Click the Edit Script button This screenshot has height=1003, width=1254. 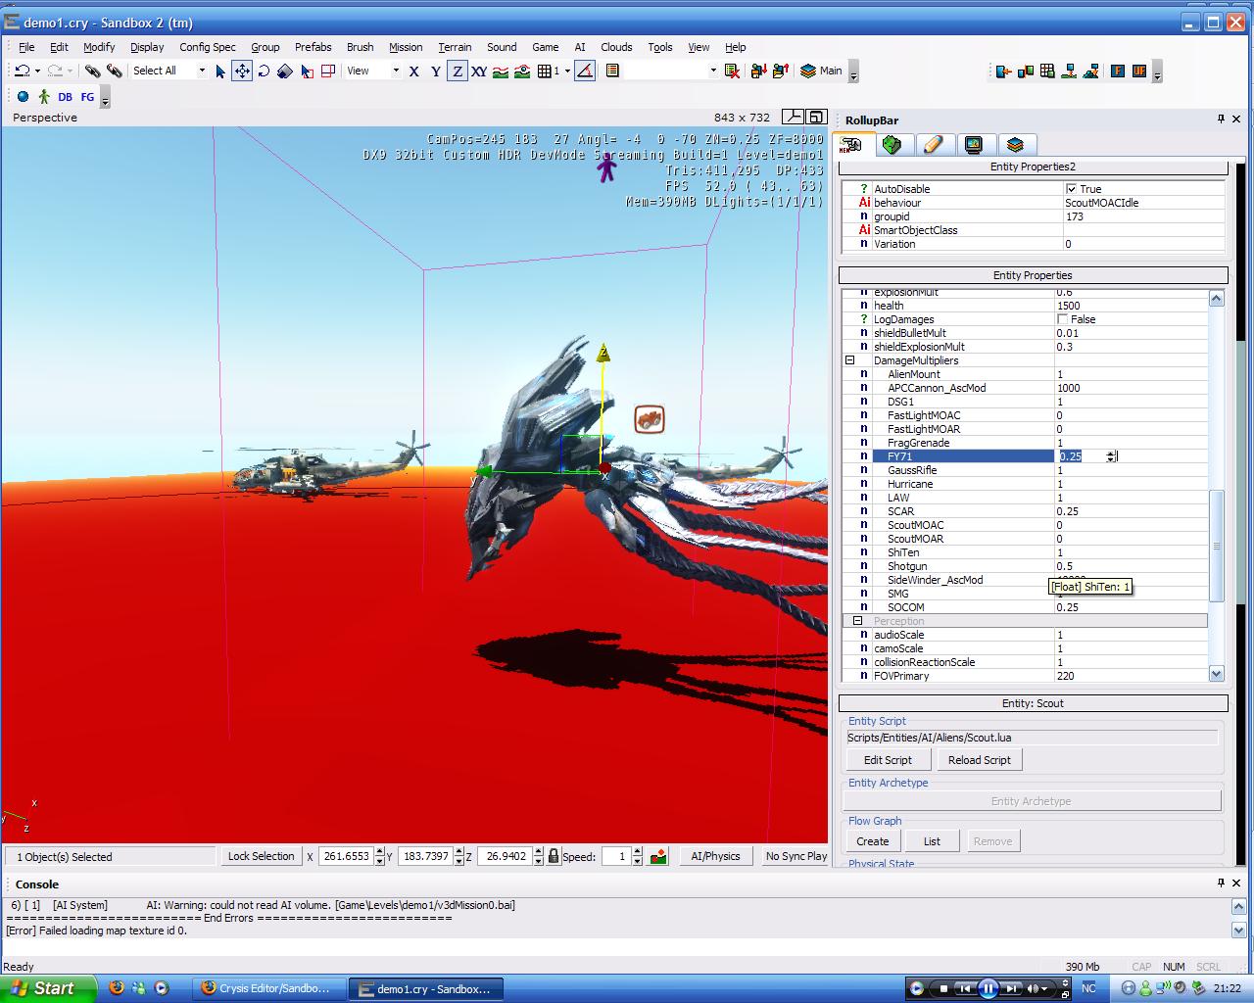tap(888, 760)
